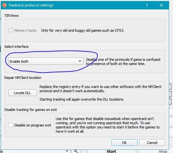Click Stop in the opentrack window behind

pos(163,151)
